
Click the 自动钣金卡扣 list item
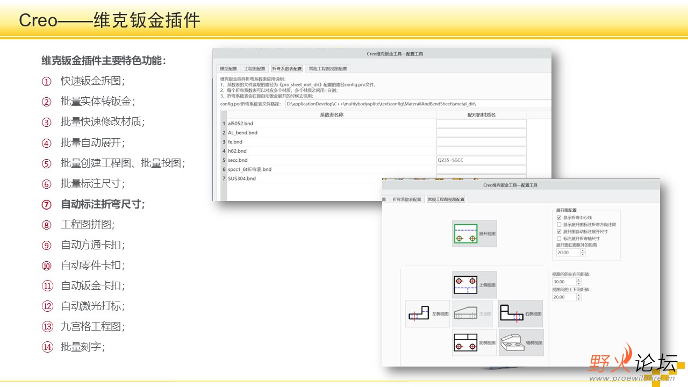coord(93,286)
